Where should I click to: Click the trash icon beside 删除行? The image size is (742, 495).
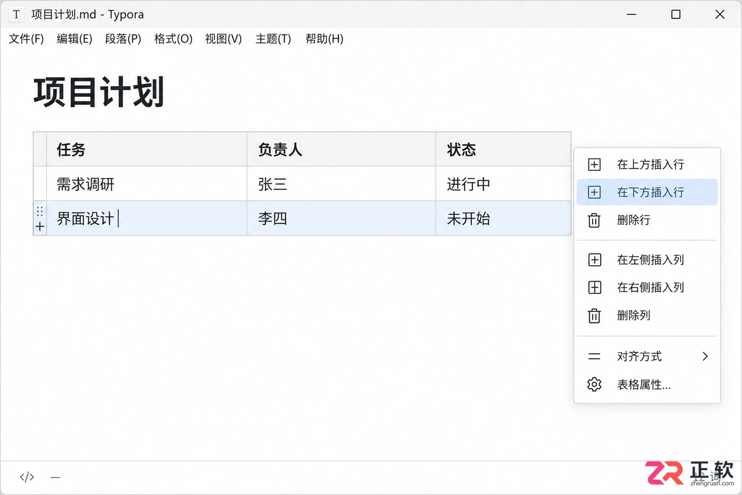click(594, 220)
